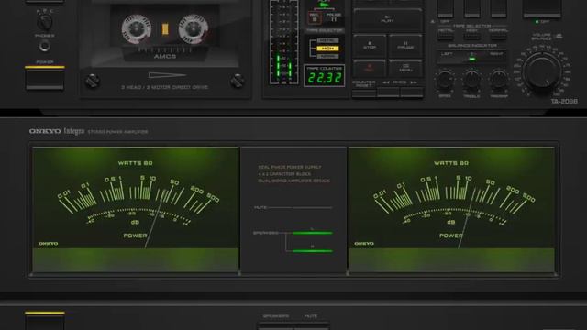
Task: Select the METAL tape selection button
Action: tap(446, 35)
